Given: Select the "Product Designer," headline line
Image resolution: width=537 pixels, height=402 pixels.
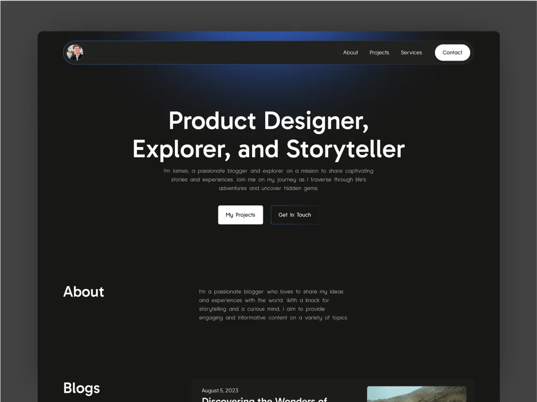Looking at the screenshot, I should point(268,121).
